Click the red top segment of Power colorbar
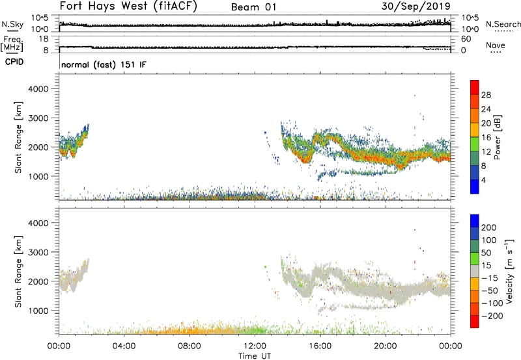The width and height of the screenshot is (521, 360). (475, 87)
